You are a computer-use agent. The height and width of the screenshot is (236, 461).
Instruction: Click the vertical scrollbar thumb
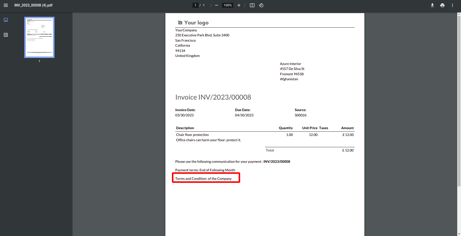(459, 101)
